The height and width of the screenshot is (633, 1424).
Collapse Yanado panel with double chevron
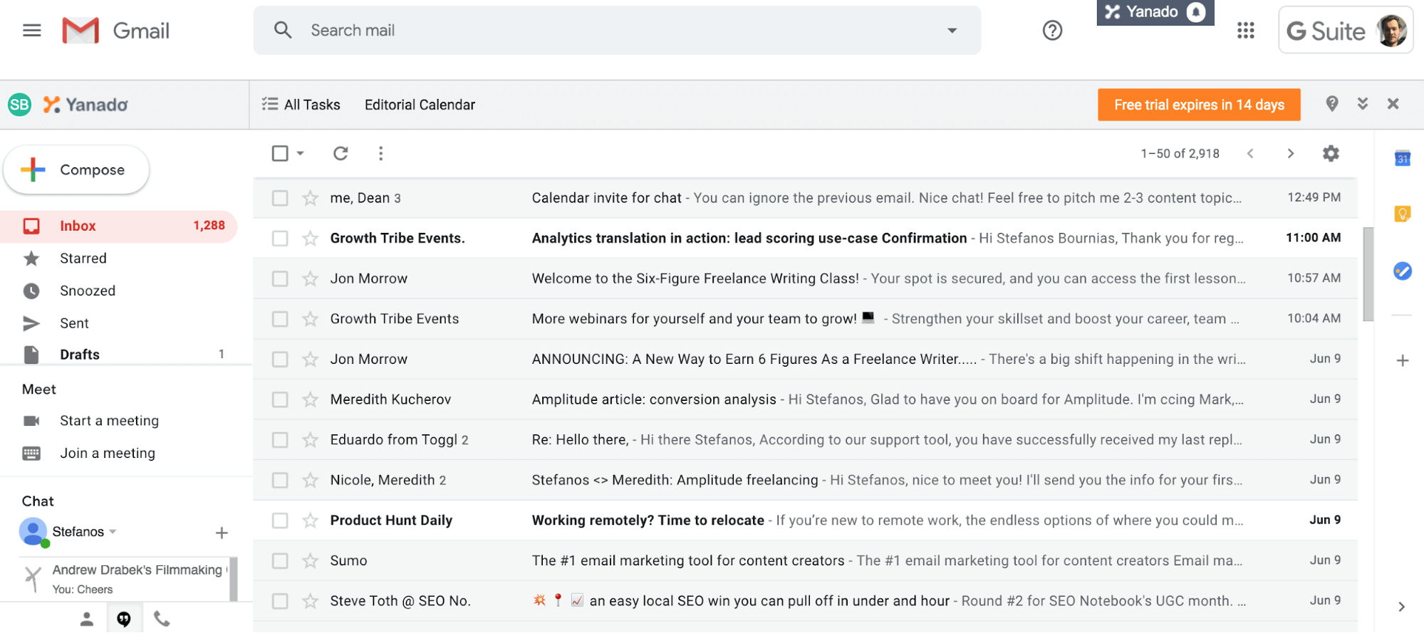click(1363, 104)
